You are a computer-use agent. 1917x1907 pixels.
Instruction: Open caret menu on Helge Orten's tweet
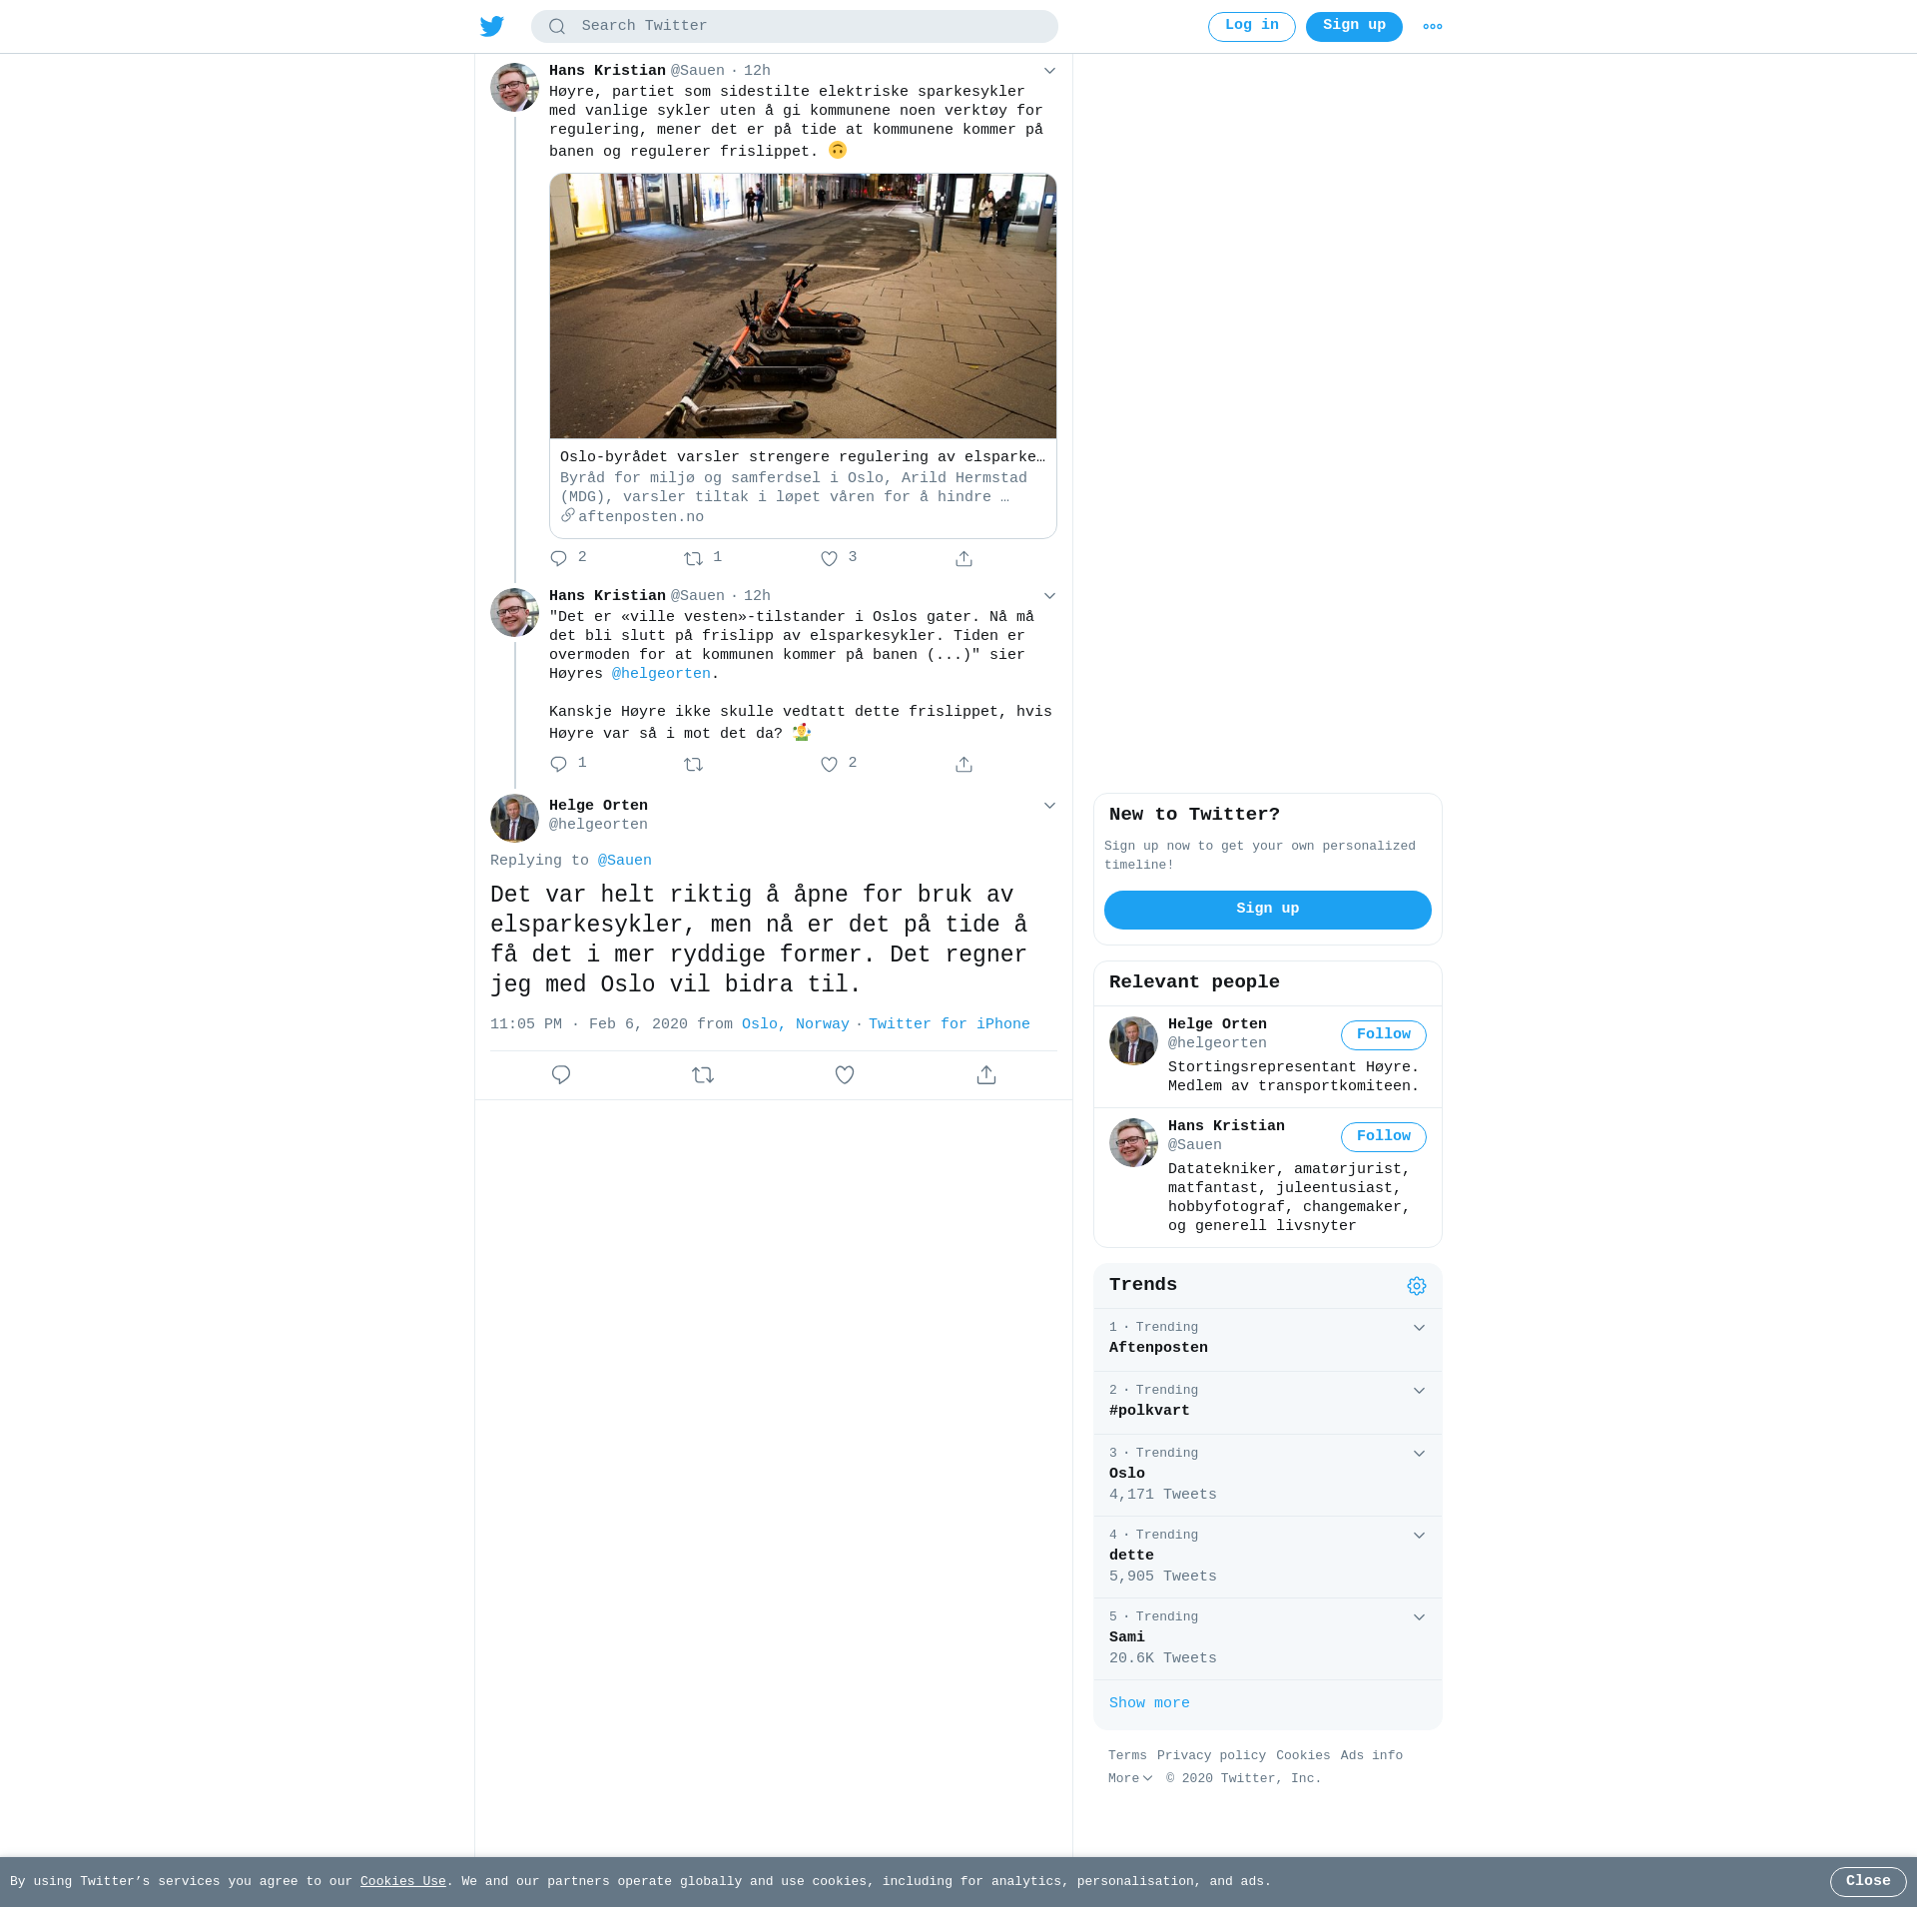pyautogui.click(x=1049, y=806)
